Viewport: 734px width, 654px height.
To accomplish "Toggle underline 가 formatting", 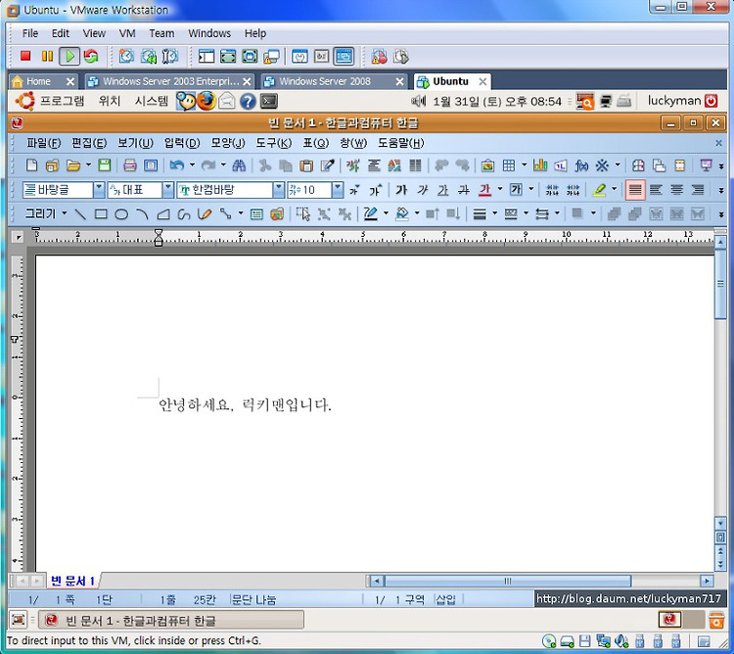I will coord(442,190).
